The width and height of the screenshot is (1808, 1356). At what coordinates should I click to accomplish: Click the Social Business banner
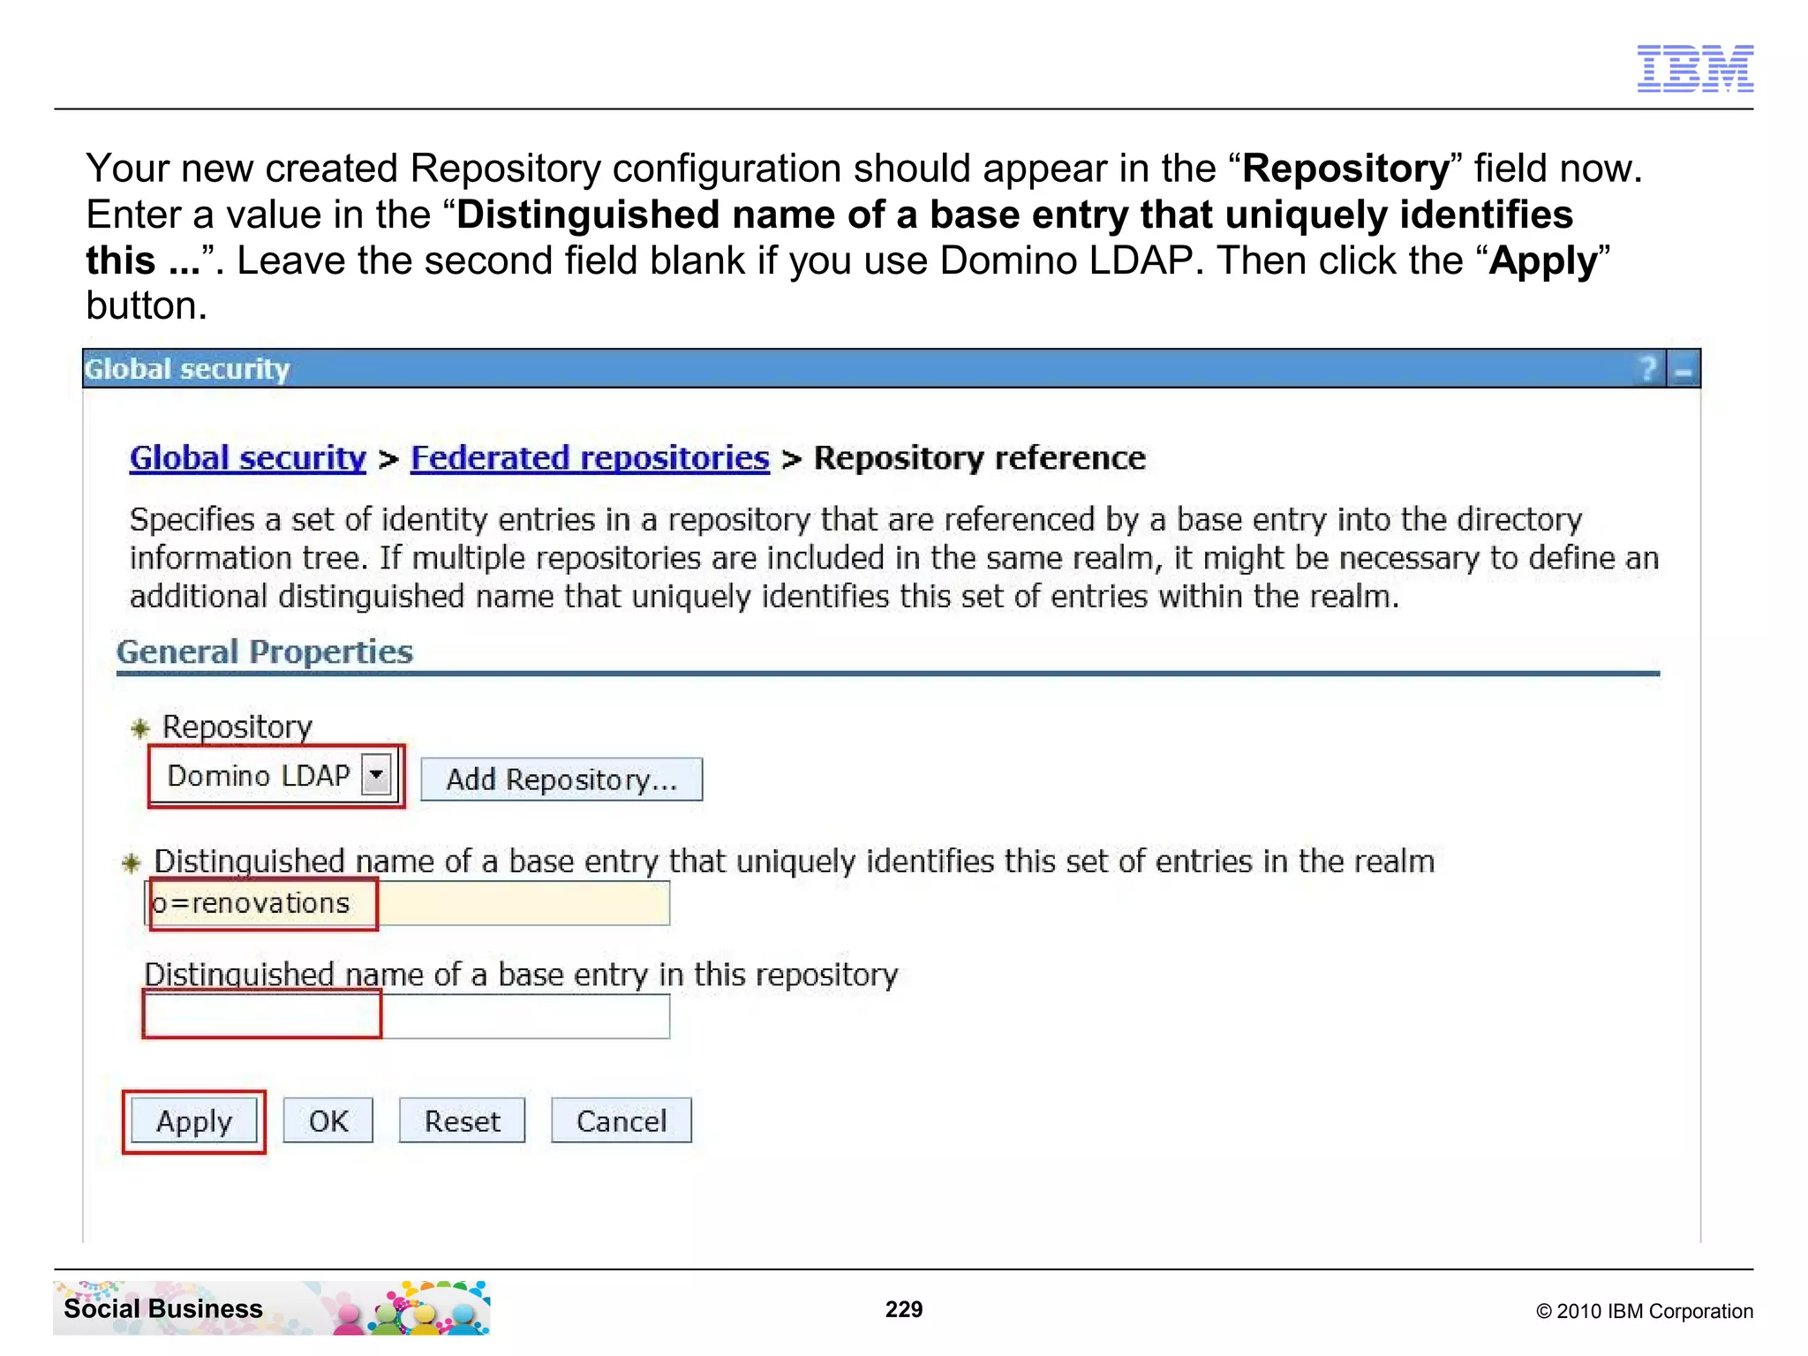coord(272,1307)
